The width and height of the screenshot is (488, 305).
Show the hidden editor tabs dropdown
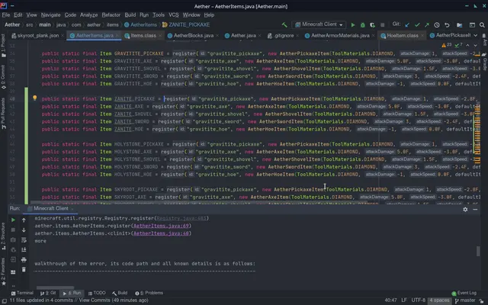point(475,36)
